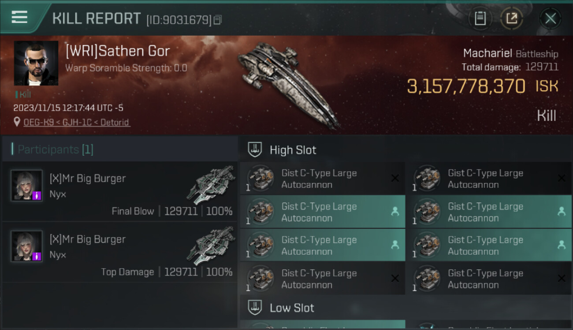Open the Final Blow pilot portrait
Viewport: 573px width, 330px height.
pos(27,185)
